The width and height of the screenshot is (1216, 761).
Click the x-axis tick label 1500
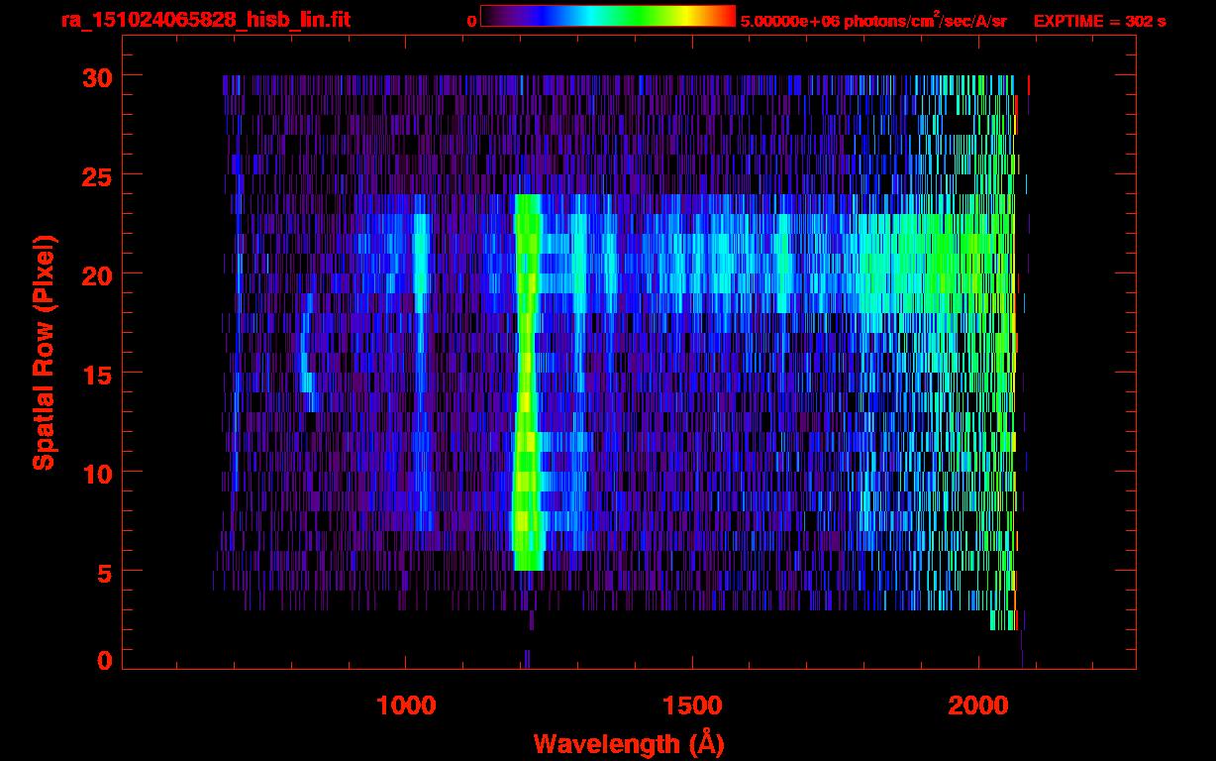[x=692, y=706]
